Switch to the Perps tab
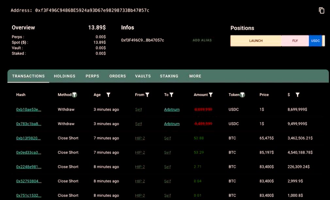The image size is (330, 200). click(92, 76)
